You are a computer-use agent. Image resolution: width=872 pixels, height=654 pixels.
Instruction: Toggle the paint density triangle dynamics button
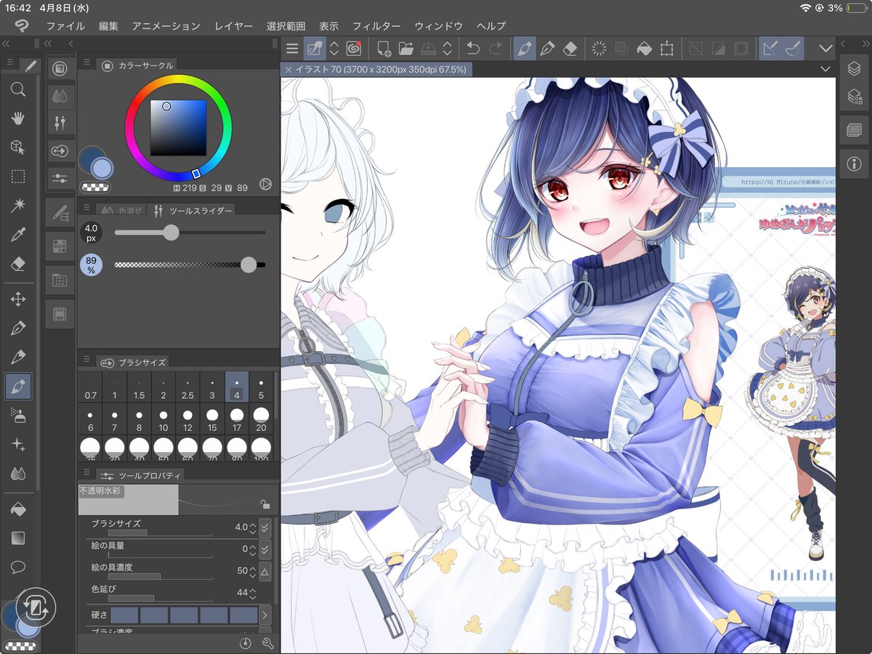[x=265, y=570]
